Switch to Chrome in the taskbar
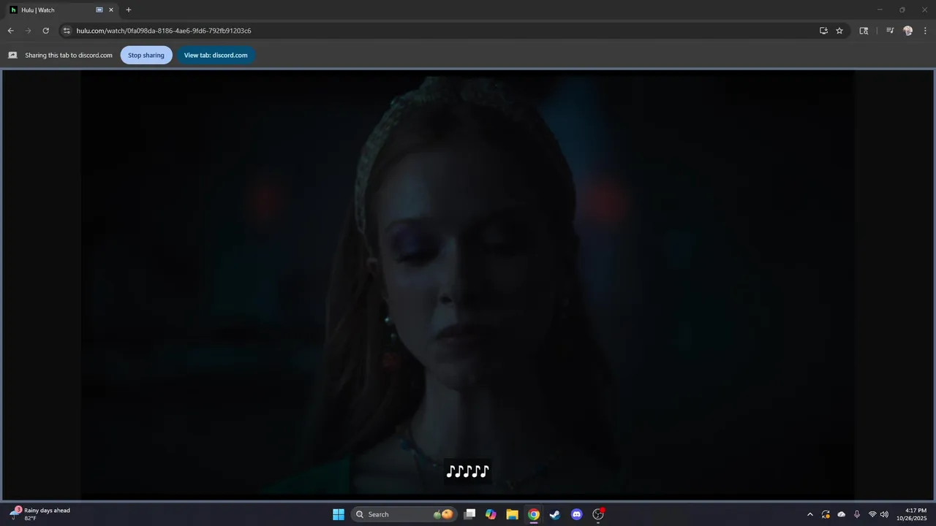Viewport: 936px width, 526px height. [534, 514]
